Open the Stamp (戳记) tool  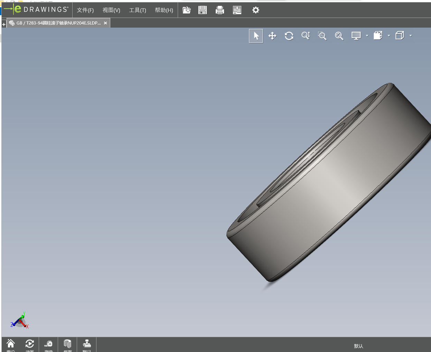(x=87, y=344)
